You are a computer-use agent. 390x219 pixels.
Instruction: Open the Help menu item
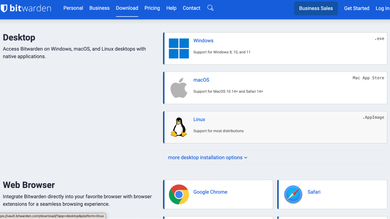171,8
